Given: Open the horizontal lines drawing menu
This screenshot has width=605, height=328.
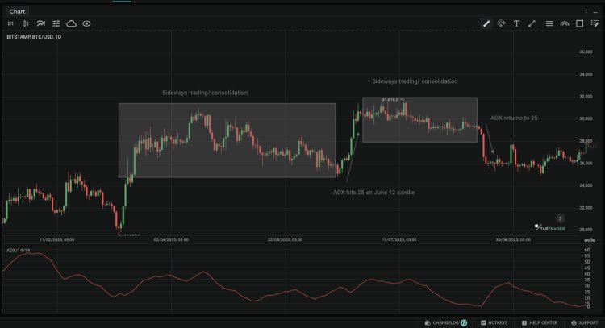Looking at the screenshot, I should [549, 23].
